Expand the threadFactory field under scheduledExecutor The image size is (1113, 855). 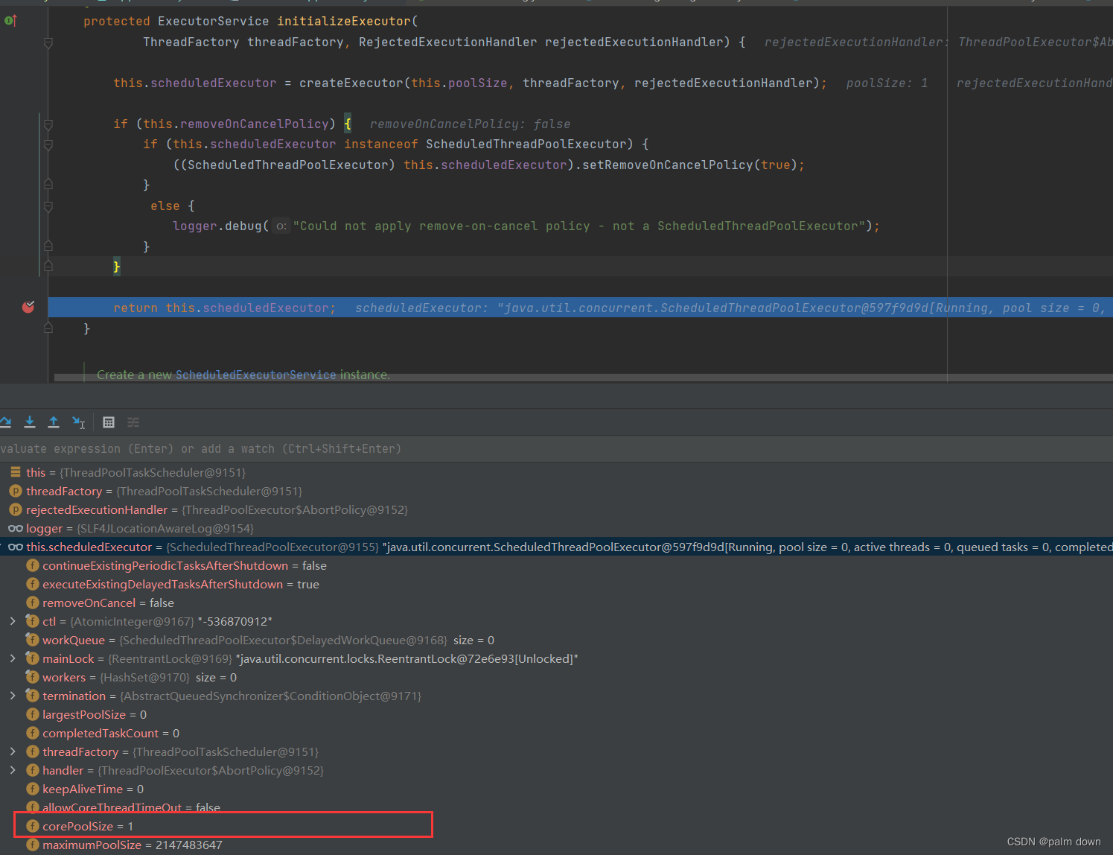[13, 751]
